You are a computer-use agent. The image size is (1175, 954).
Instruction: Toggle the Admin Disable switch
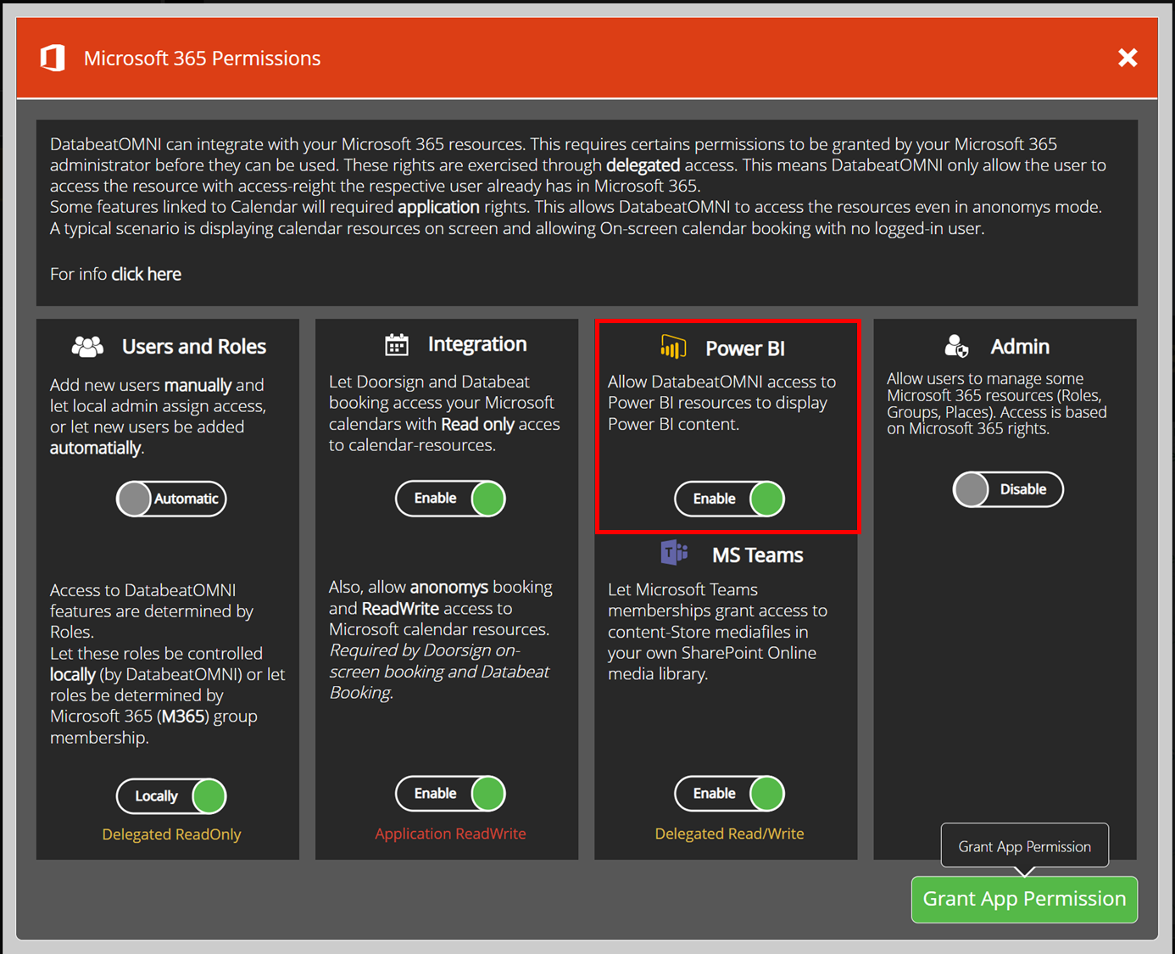[1008, 489]
